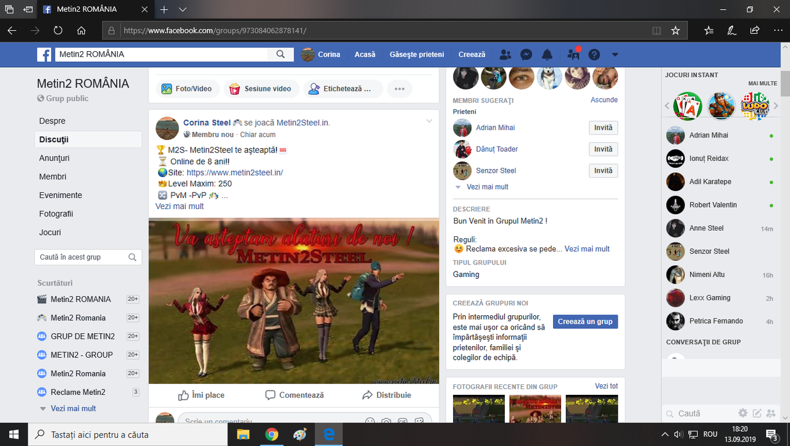Expand the post text with Vezi mai mult
This screenshot has width=790, height=446.
pos(180,206)
